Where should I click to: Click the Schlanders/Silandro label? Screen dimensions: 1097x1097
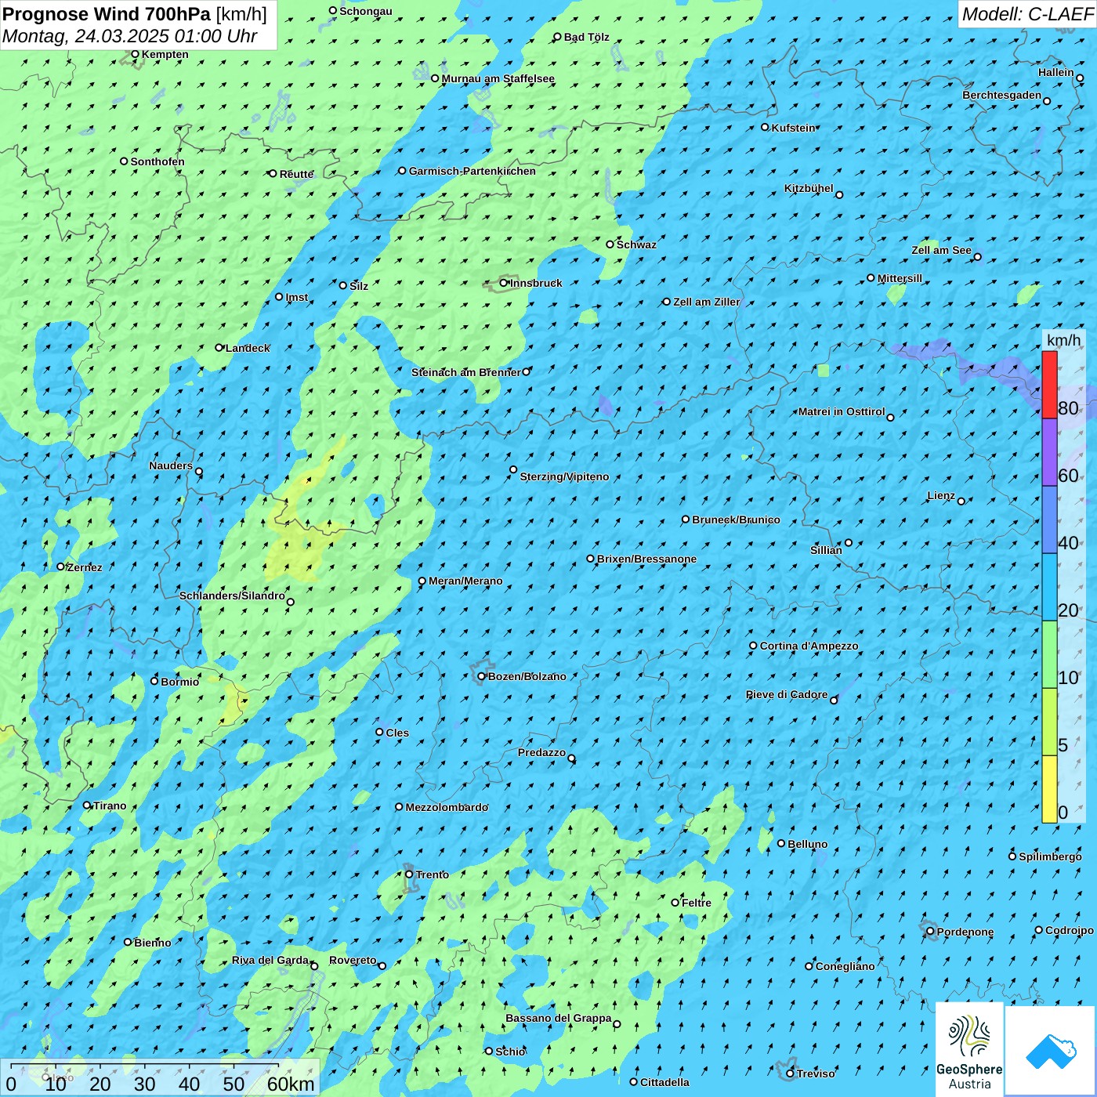[232, 596]
